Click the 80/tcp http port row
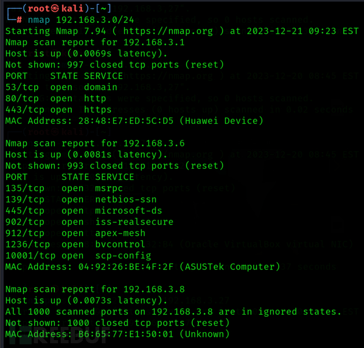The height and width of the screenshot is (348, 364). tap(55, 99)
